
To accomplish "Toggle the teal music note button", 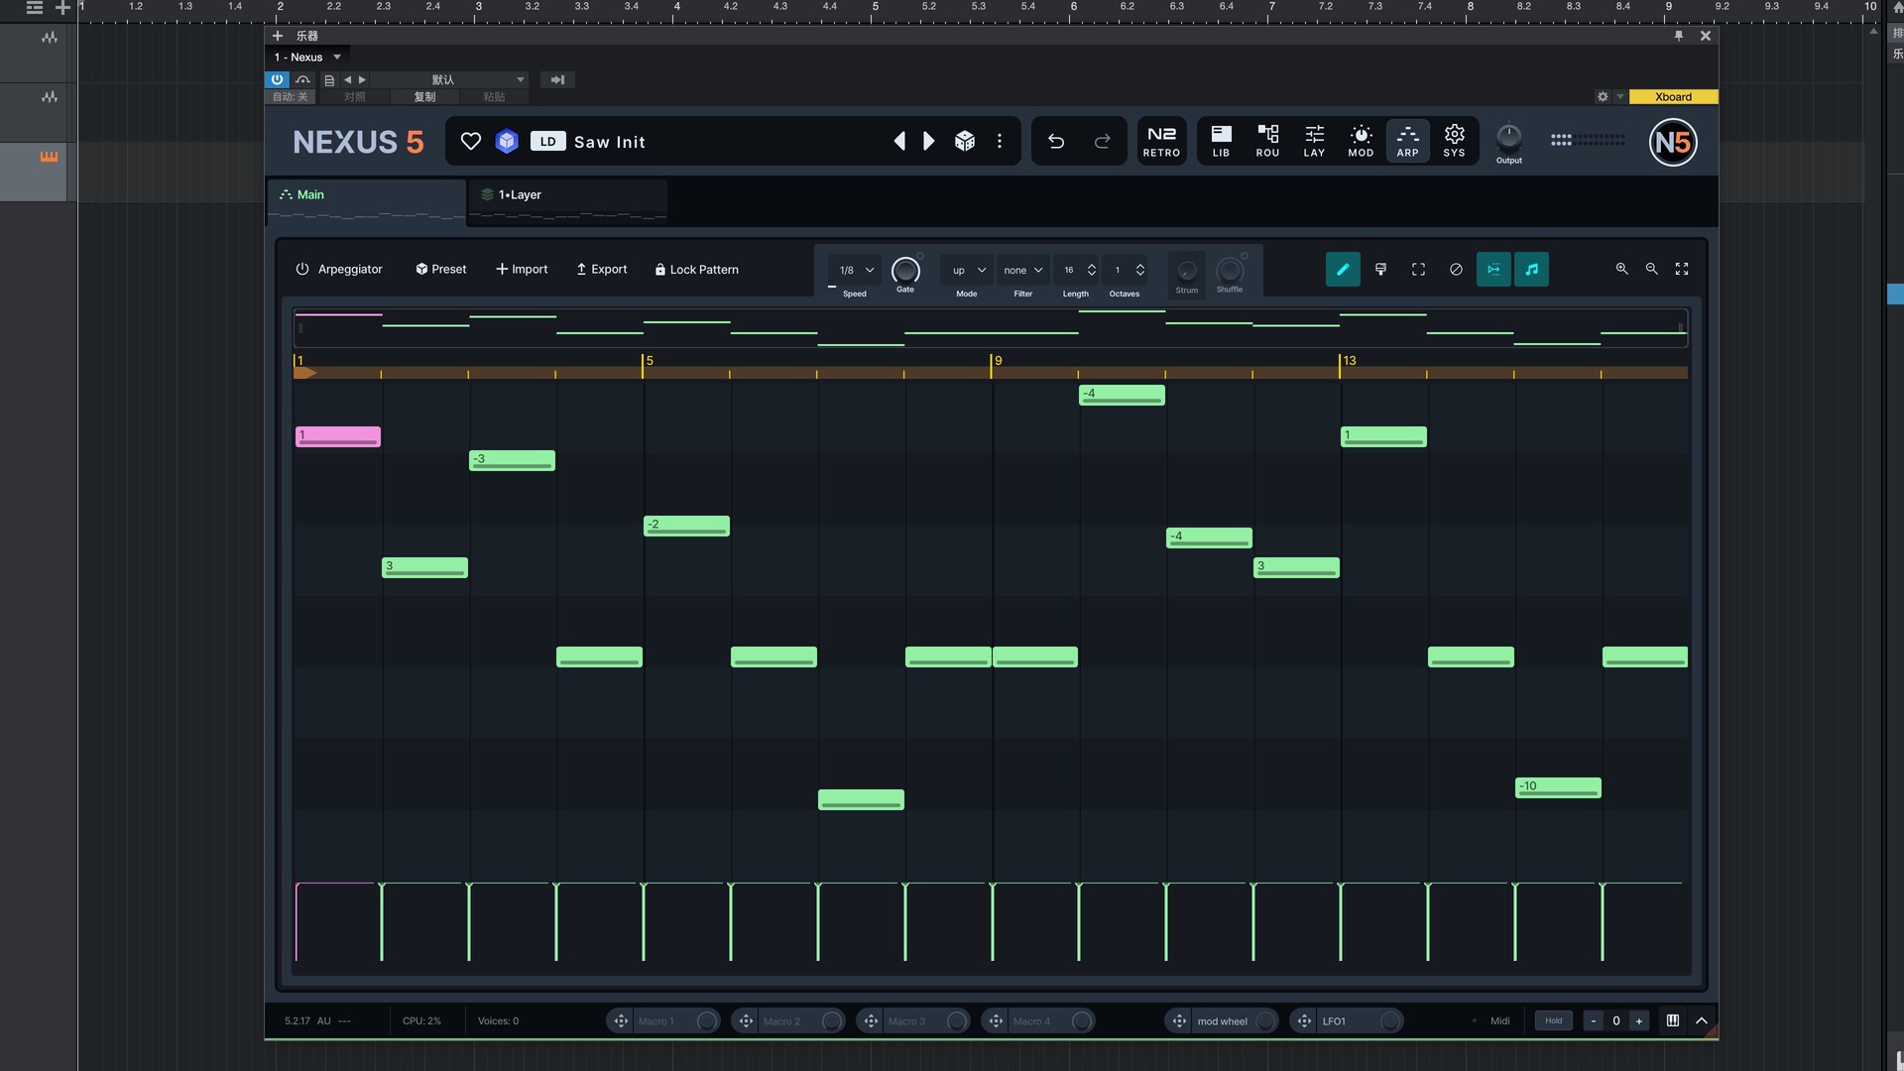I will pyautogui.click(x=1531, y=270).
